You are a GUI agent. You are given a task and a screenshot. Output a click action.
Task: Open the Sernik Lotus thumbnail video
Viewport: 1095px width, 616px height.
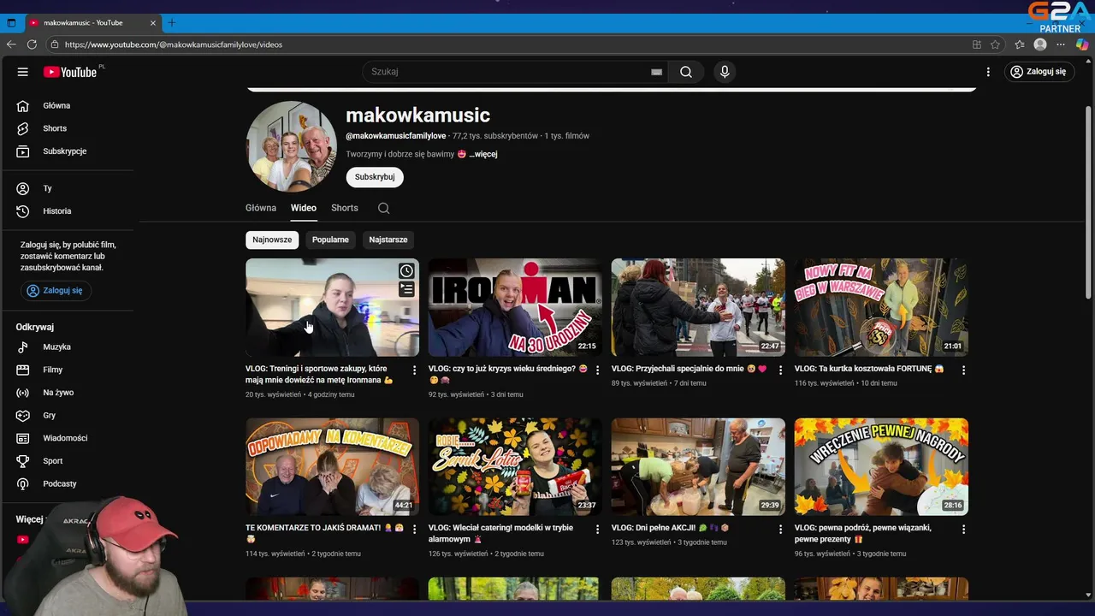tap(515, 466)
